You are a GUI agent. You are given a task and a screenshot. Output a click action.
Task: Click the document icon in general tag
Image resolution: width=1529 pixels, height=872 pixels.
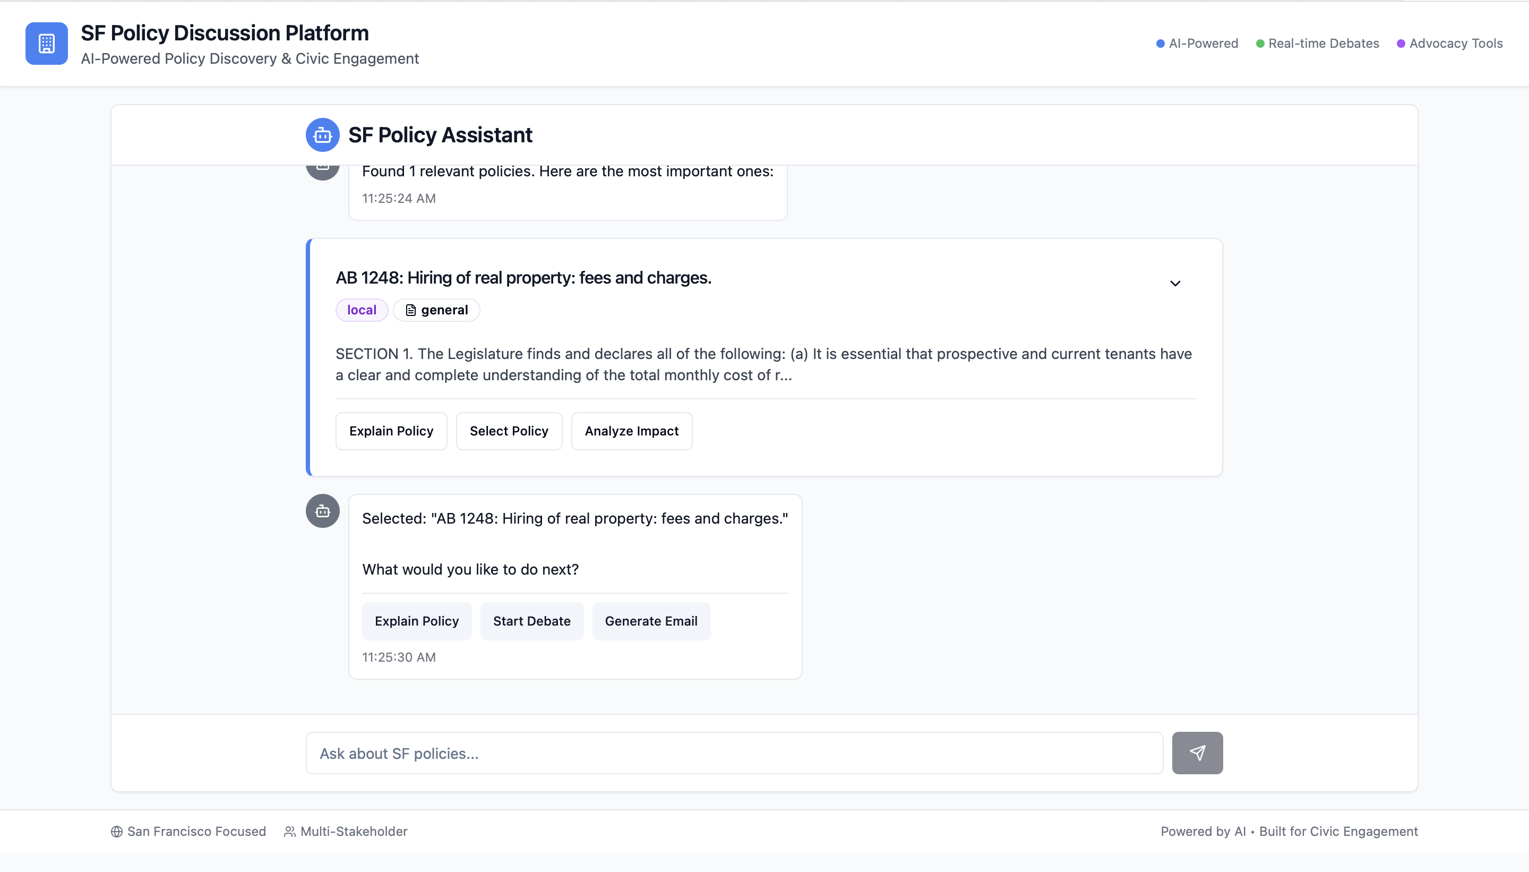click(411, 310)
